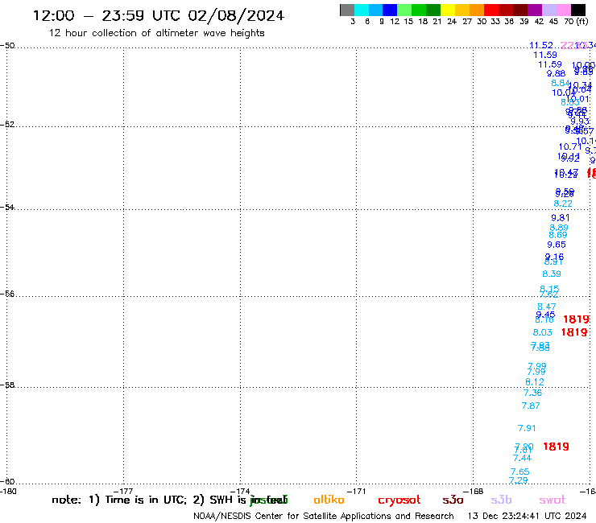Click the -174 longitude axis label
The height and width of the screenshot is (523, 596).
(x=240, y=491)
